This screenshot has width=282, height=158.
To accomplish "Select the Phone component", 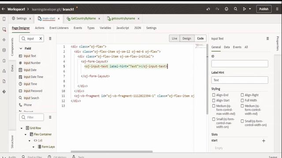I will click(26, 105).
